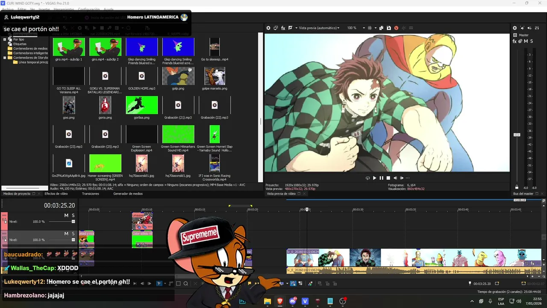
Task: Open event FX on last video clip
Action: click(532, 264)
